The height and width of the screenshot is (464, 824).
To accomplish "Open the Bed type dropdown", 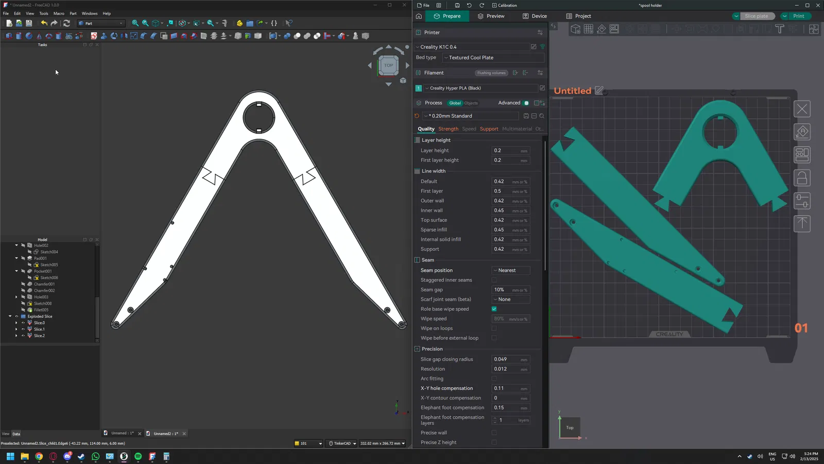I will click(493, 58).
